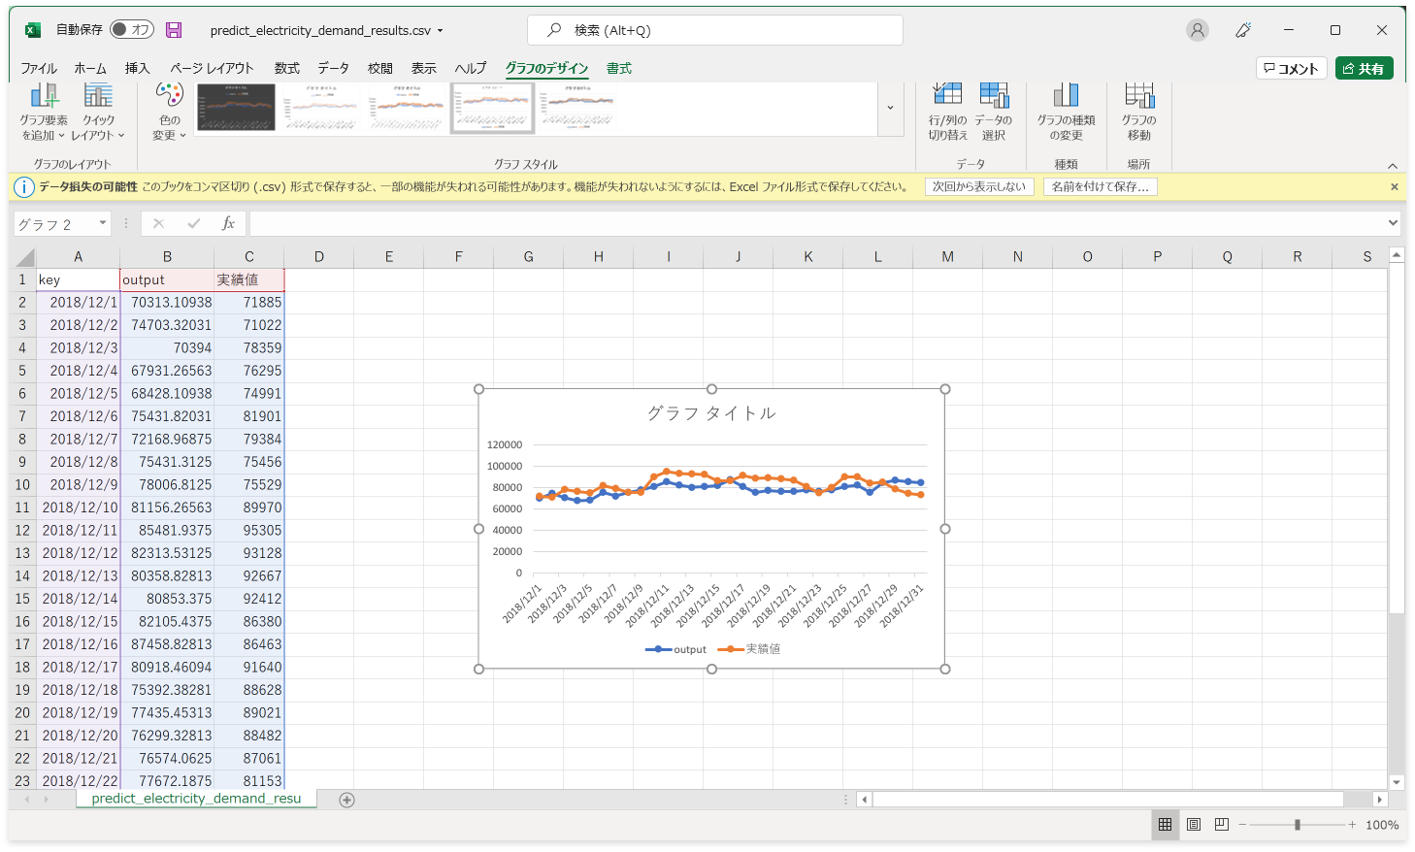This screenshot has height=852, width=1415.
Task: Open the ページ レイアウト tab
Action: (212, 68)
